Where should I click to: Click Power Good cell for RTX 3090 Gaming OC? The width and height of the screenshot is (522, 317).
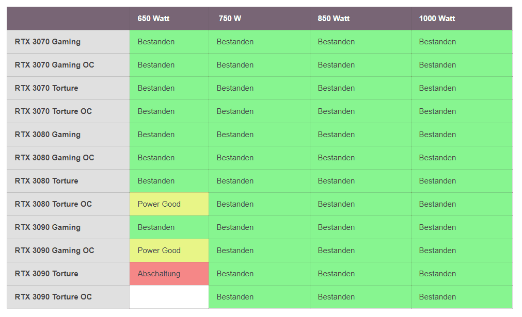pyautogui.click(x=159, y=251)
